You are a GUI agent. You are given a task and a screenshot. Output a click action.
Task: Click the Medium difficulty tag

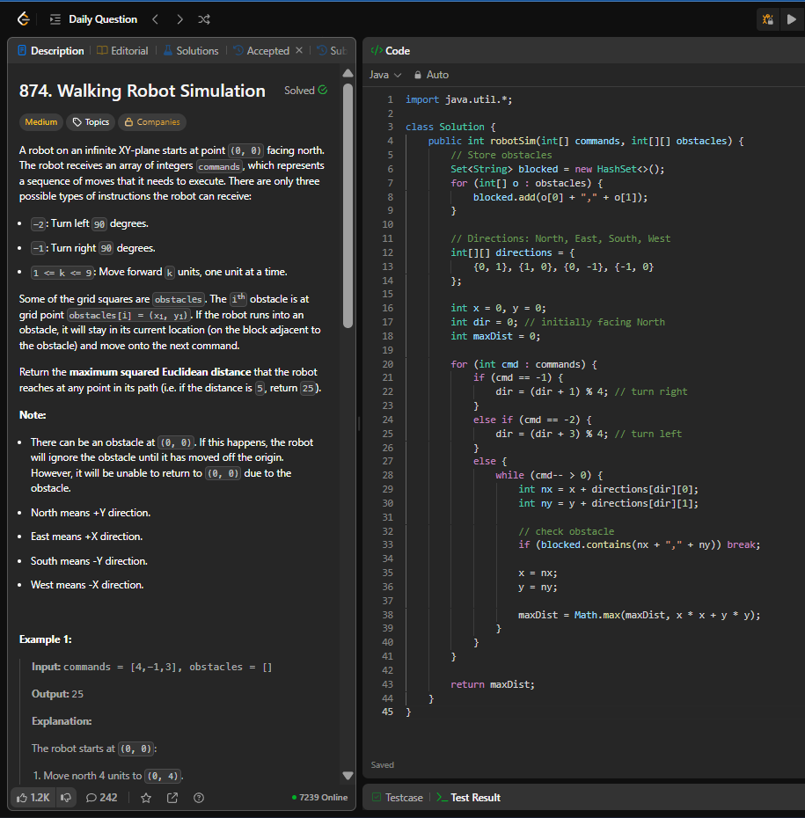[x=41, y=122]
